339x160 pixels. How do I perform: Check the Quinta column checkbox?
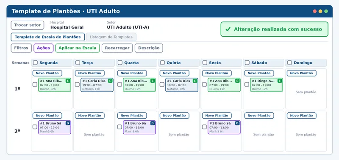tap(162, 62)
